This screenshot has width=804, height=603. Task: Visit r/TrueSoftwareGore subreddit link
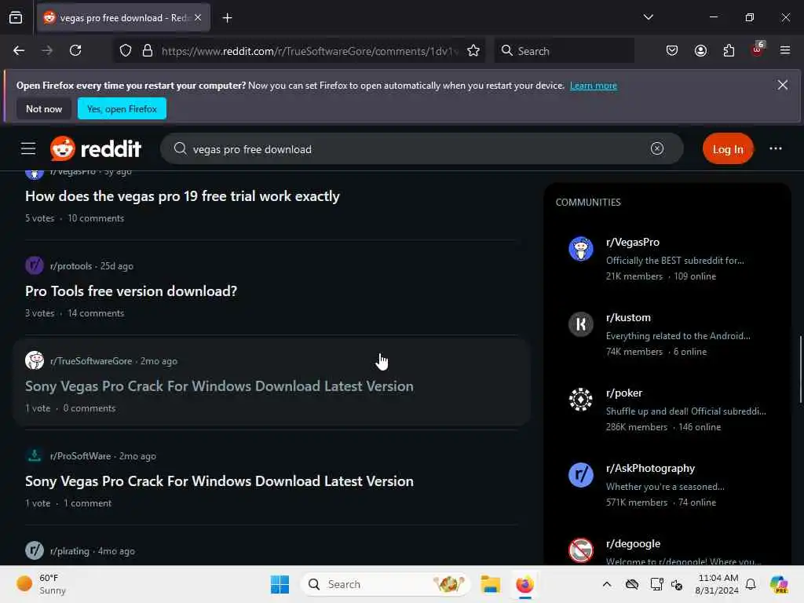click(91, 361)
